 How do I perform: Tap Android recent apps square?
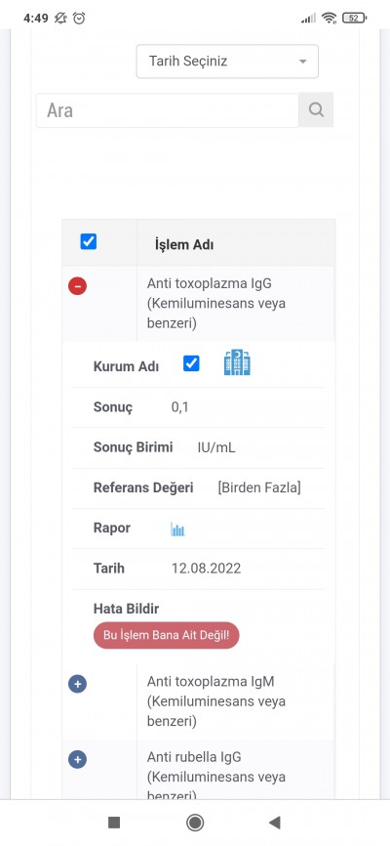(x=114, y=823)
